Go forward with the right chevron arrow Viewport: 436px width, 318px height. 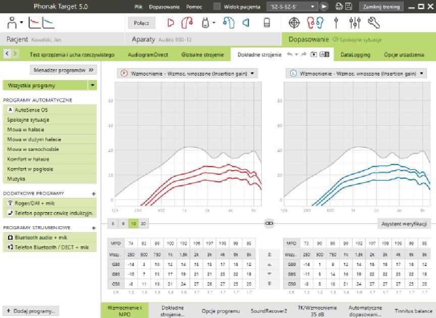coord(15,54)
